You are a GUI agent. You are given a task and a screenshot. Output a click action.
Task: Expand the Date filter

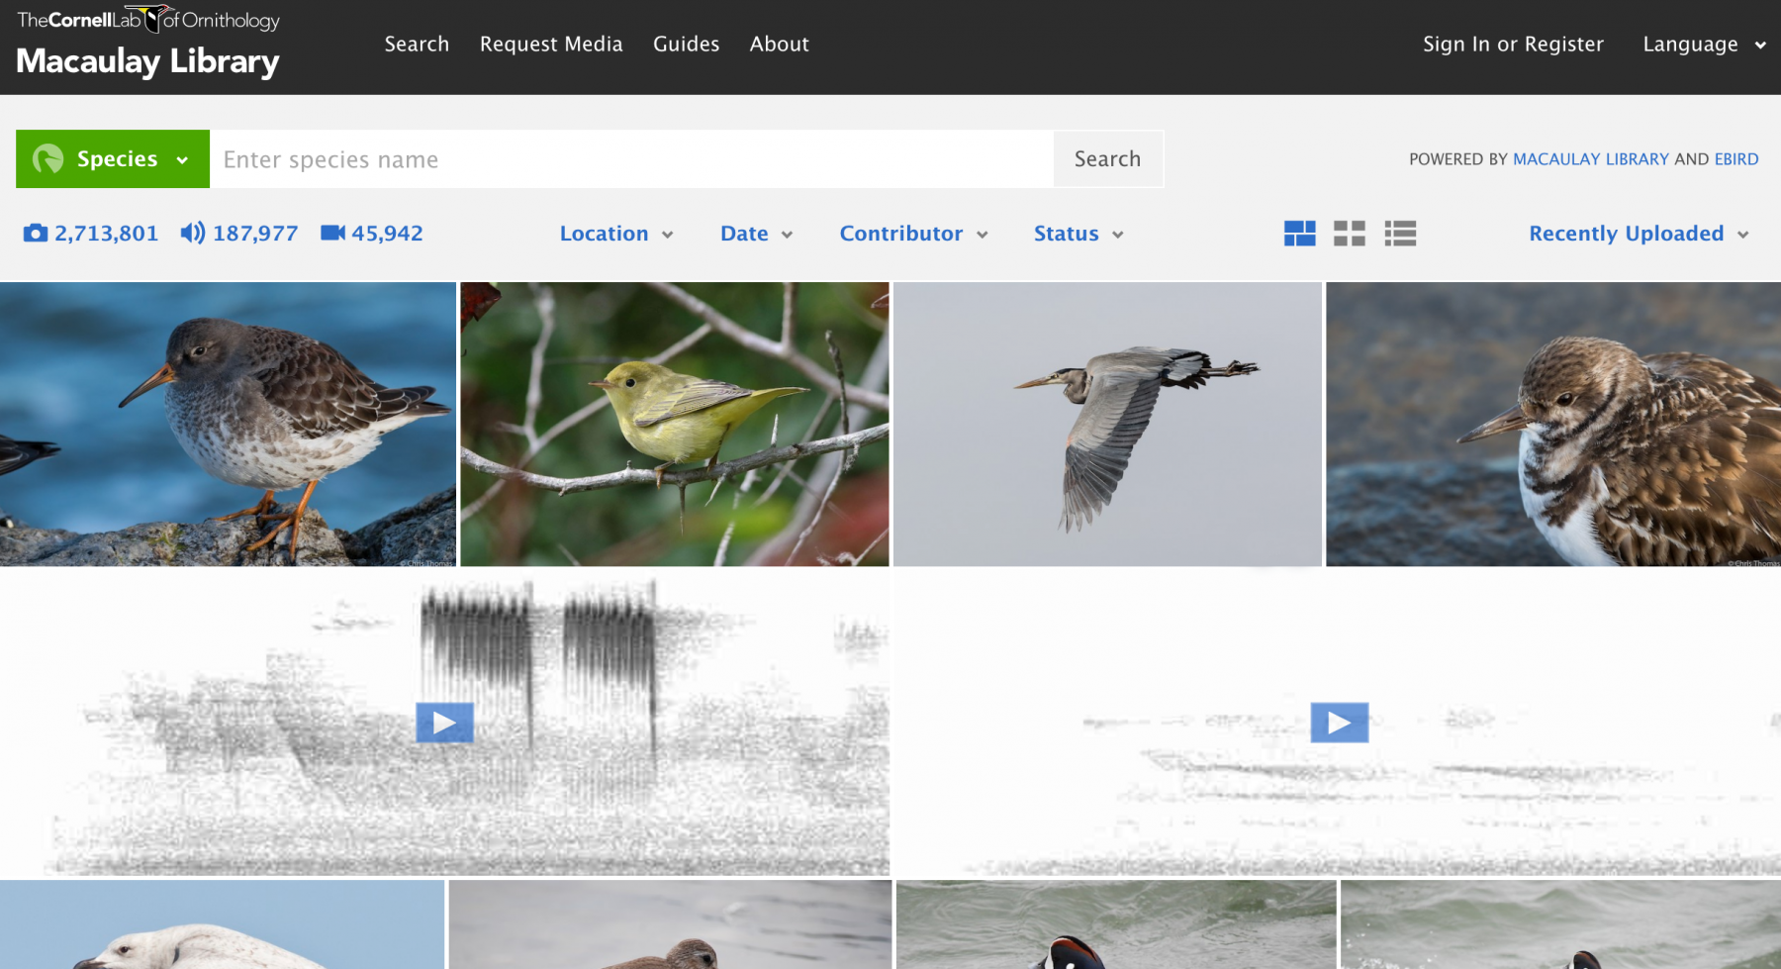pyautogui.click(x=757, y=234)
